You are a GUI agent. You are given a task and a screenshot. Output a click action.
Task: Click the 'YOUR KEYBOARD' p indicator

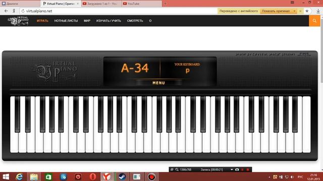pyautogui.click(x=187, y=68)
